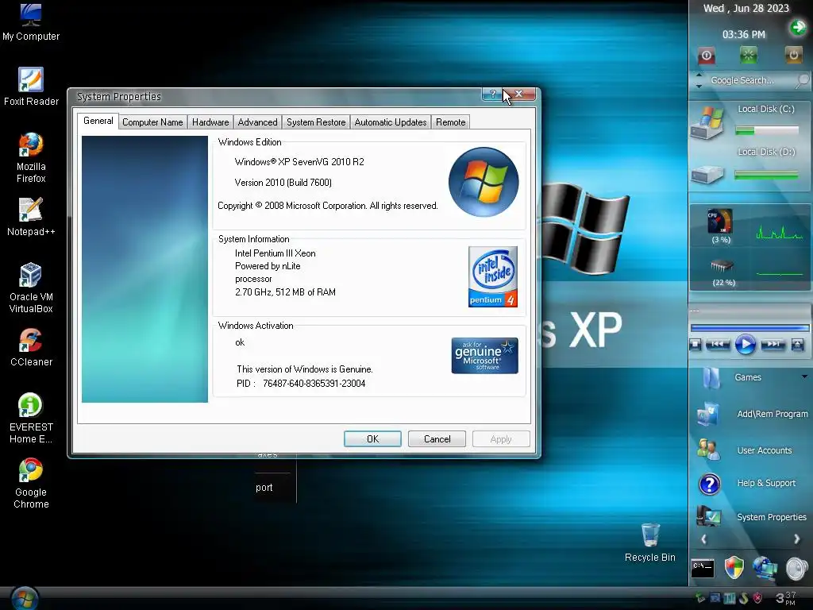Screen dimensions: 813x610
Task: Click the OK button
Action: (x=373, y=438)
